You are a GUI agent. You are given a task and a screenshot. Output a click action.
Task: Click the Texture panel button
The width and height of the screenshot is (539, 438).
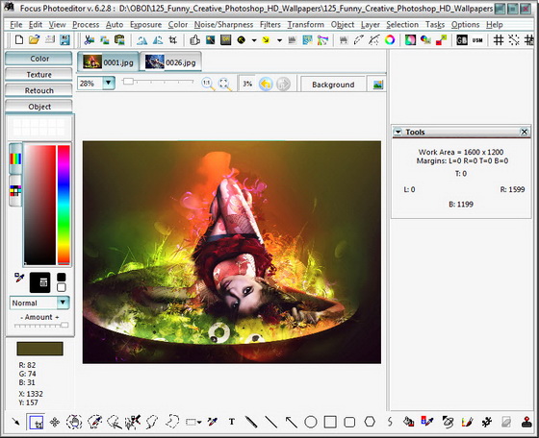pos(38,74)
